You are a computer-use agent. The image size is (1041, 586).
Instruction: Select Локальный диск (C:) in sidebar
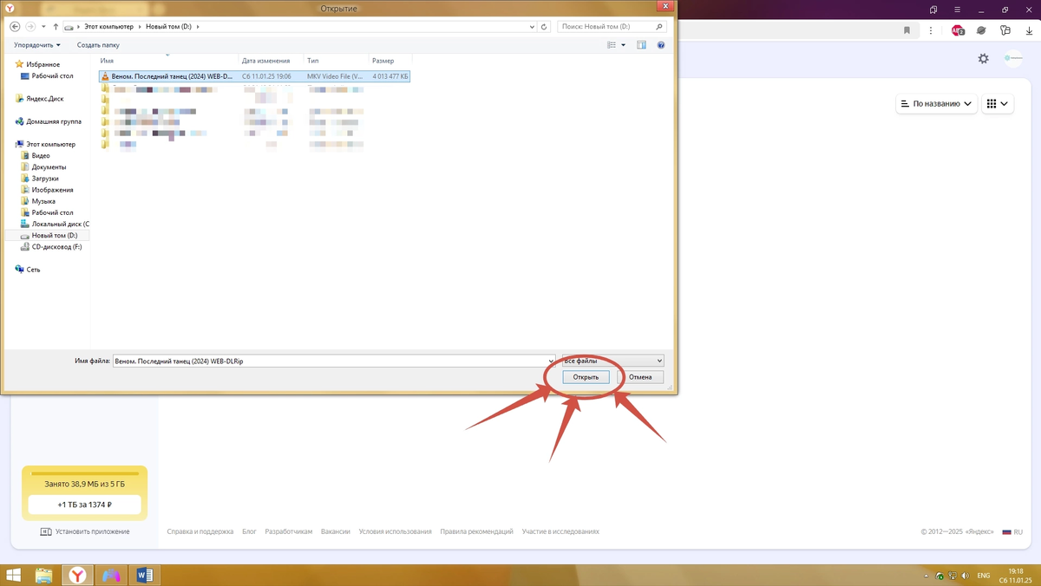click(60, 224)
